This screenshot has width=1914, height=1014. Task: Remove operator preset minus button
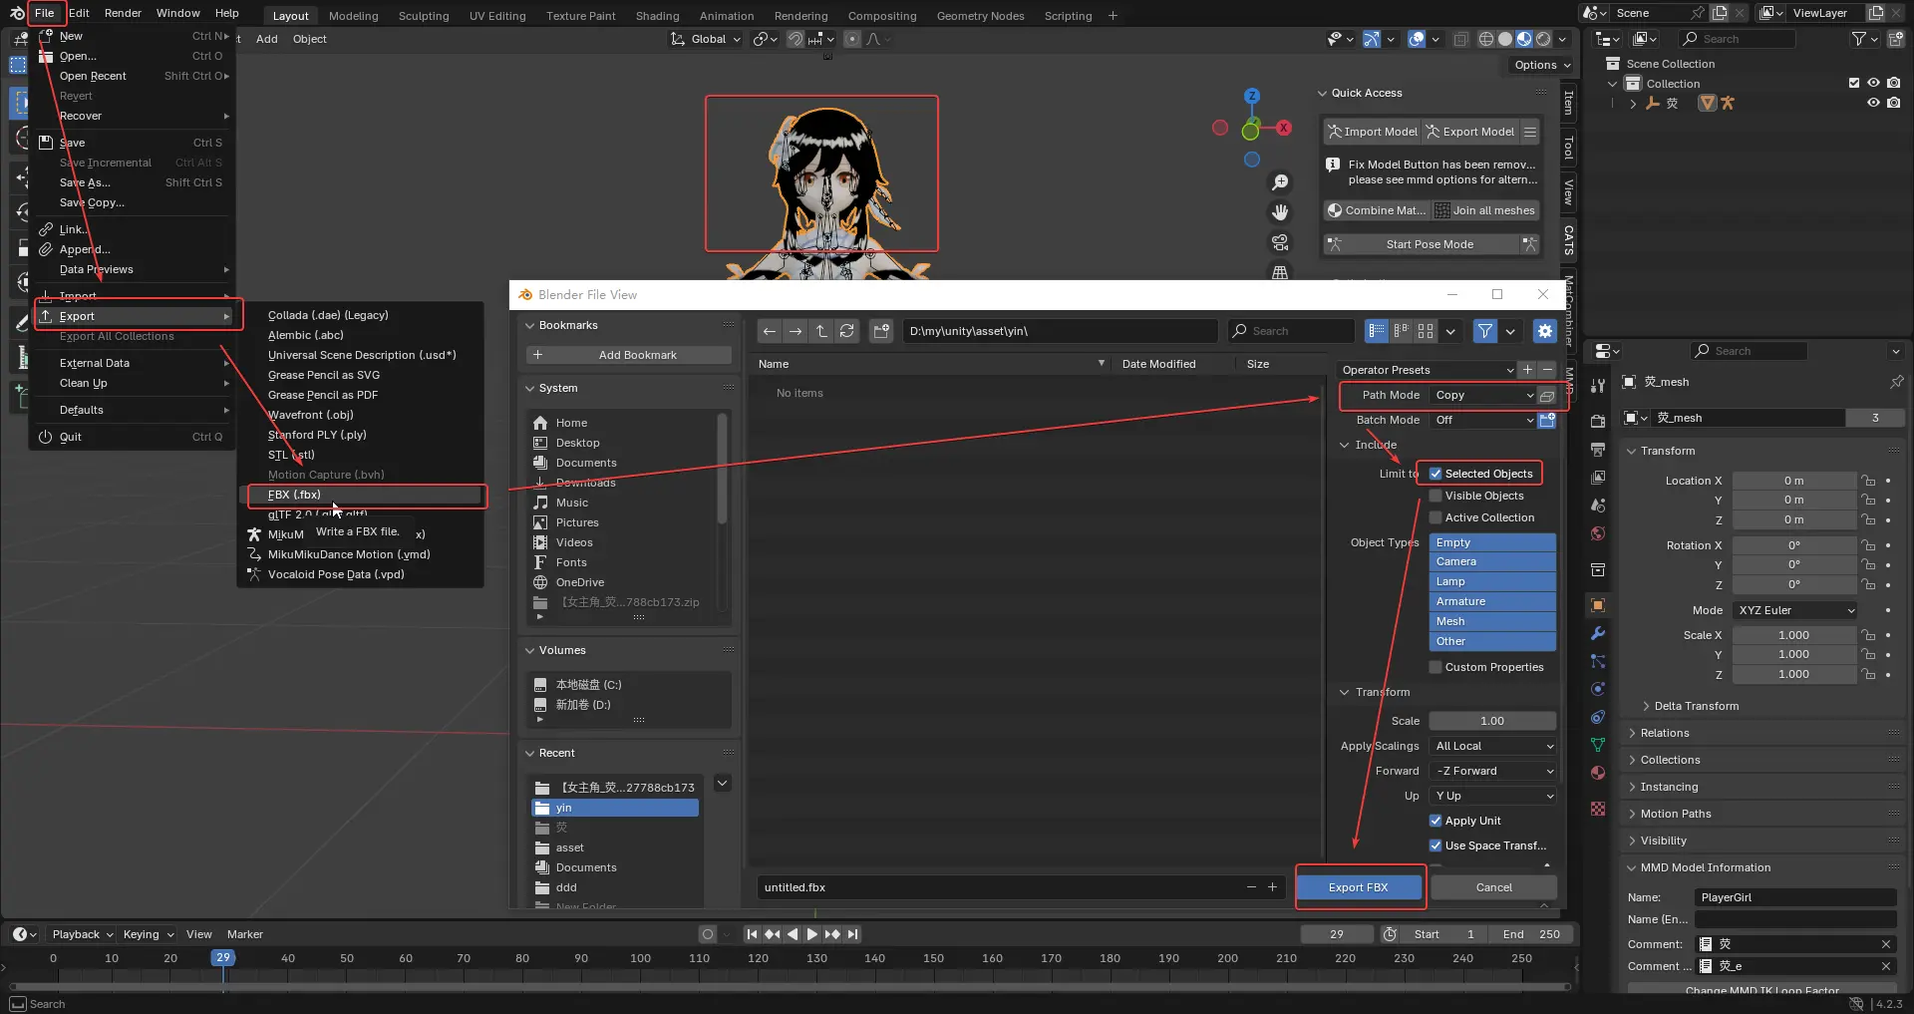pyautogui.click(x=1547, y=370)
